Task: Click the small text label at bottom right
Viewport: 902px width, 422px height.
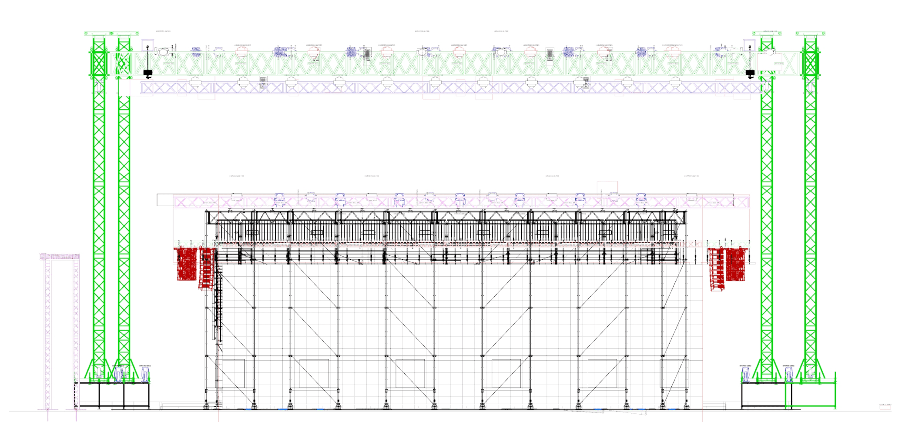Action: (885, 405)
